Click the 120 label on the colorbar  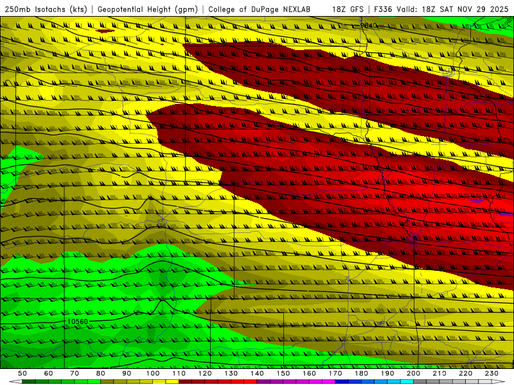point(205,373)
